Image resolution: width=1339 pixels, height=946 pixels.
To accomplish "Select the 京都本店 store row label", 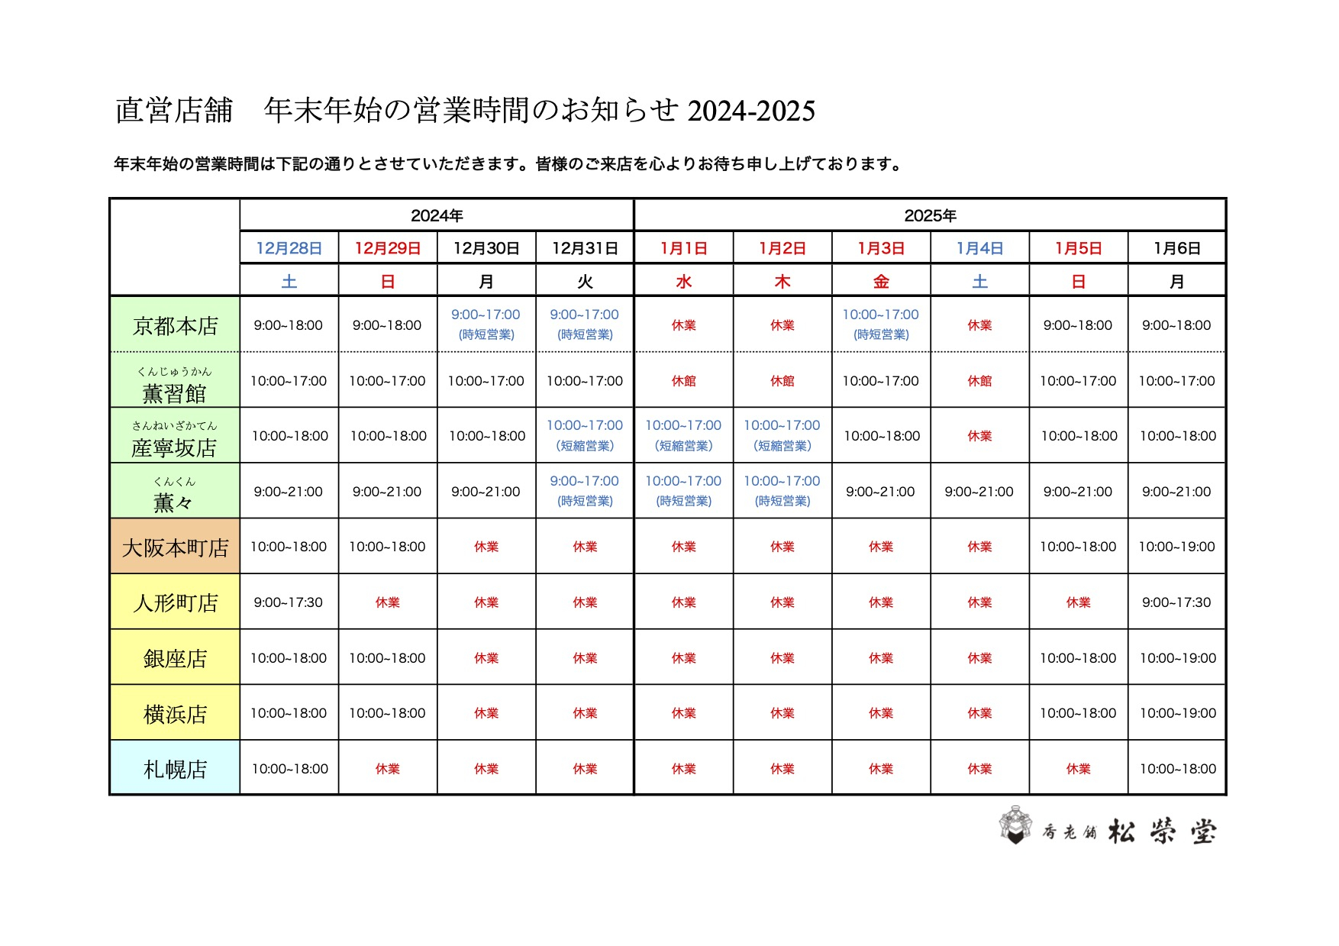I will point(175,326).
